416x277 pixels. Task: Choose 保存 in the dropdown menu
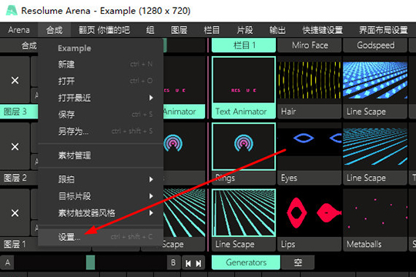[x=101, y=115]
